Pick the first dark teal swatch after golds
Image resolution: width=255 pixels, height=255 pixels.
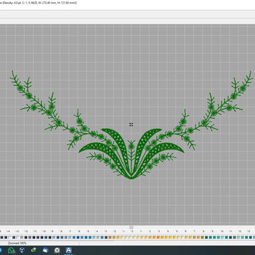[206, 238]
